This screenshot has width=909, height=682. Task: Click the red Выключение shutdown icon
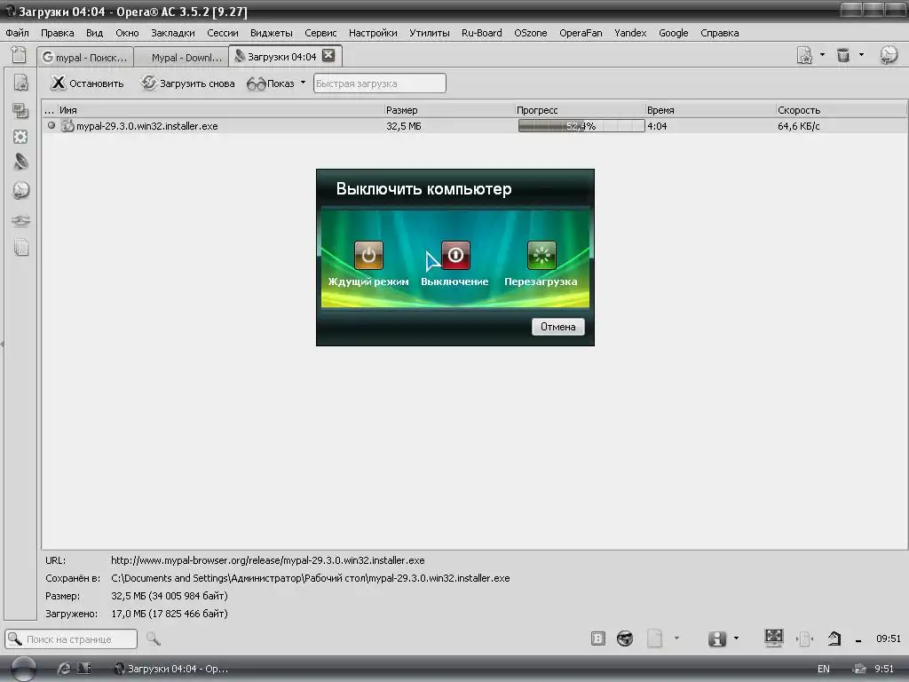pos(455,255)
